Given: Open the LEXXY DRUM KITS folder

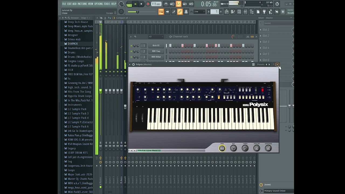Looking at the screenshot, I should click(78, 153).
